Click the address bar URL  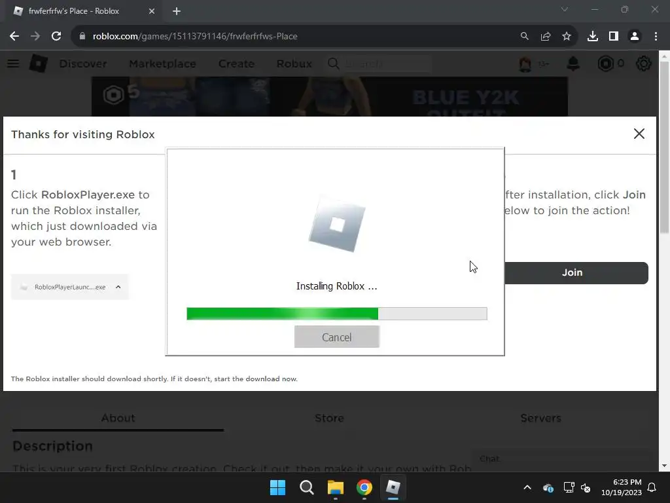pos(195,37)
